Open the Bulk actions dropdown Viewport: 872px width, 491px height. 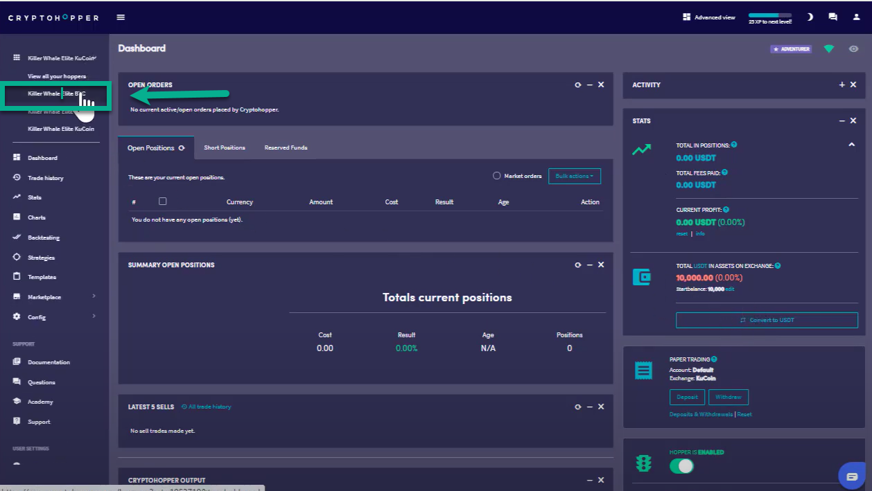[574, 176]
